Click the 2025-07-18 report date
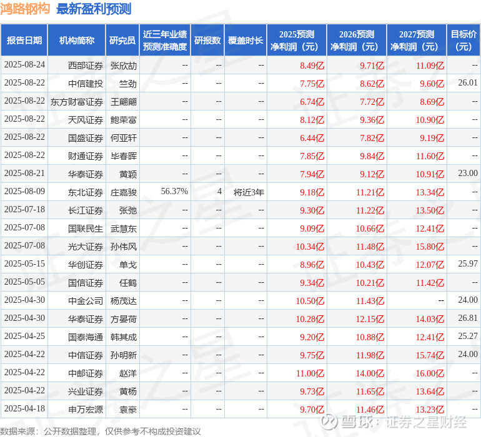 tap(24, 210)
